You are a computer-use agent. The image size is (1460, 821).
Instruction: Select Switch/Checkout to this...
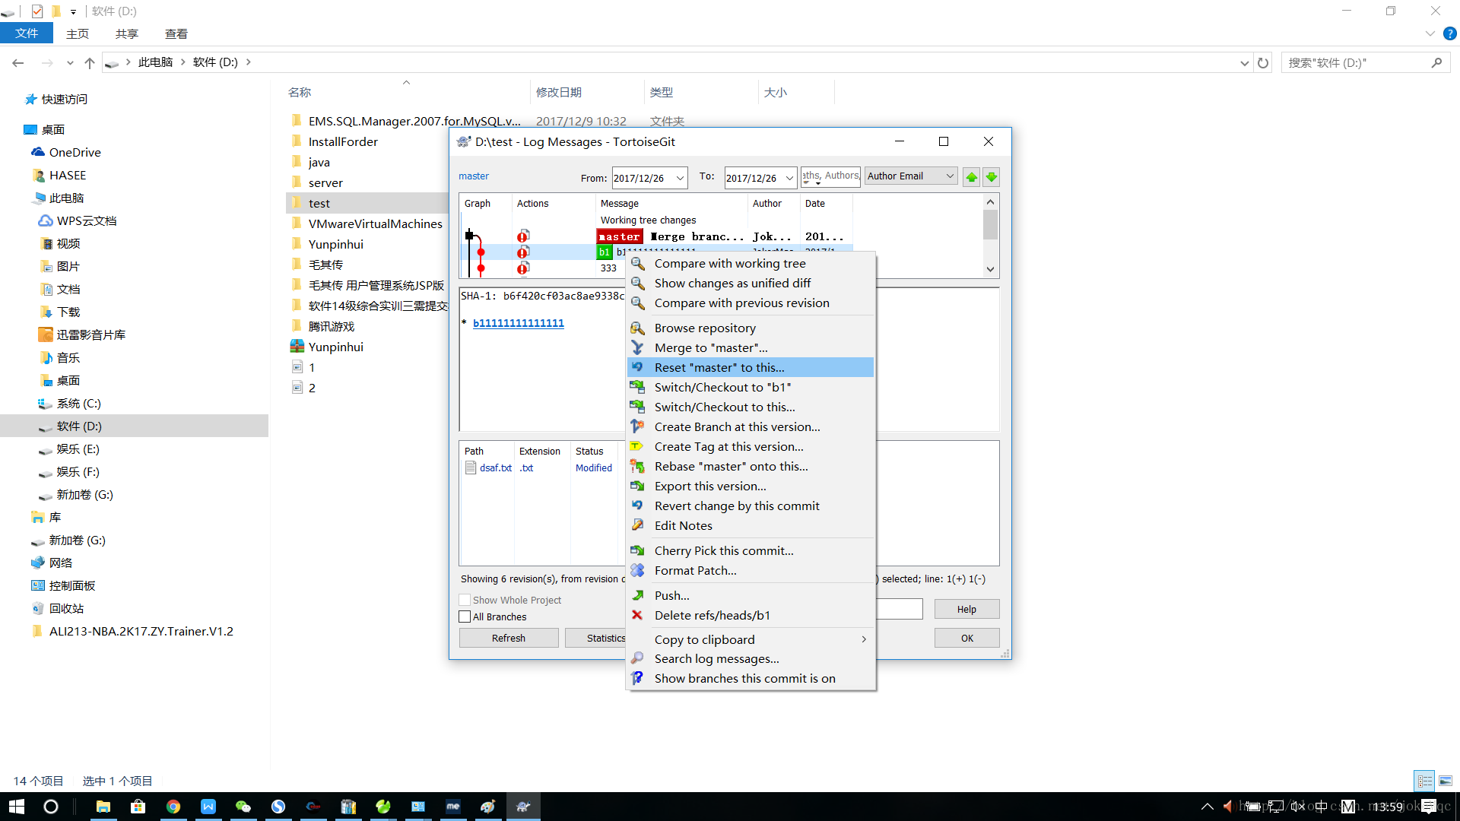(750, 407)
